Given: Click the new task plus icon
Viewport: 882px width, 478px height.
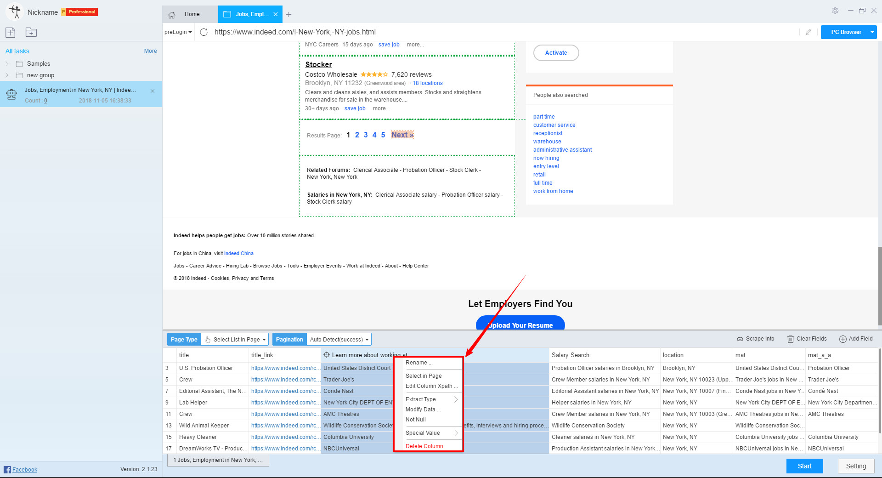Looking at the screenshot, I should (10, 32).
